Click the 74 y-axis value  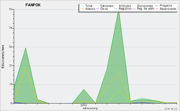pos(11,28)
